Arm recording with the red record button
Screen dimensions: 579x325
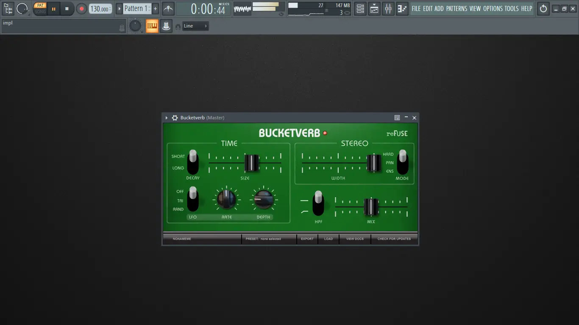pyautogui.click(x=81, y=8)
